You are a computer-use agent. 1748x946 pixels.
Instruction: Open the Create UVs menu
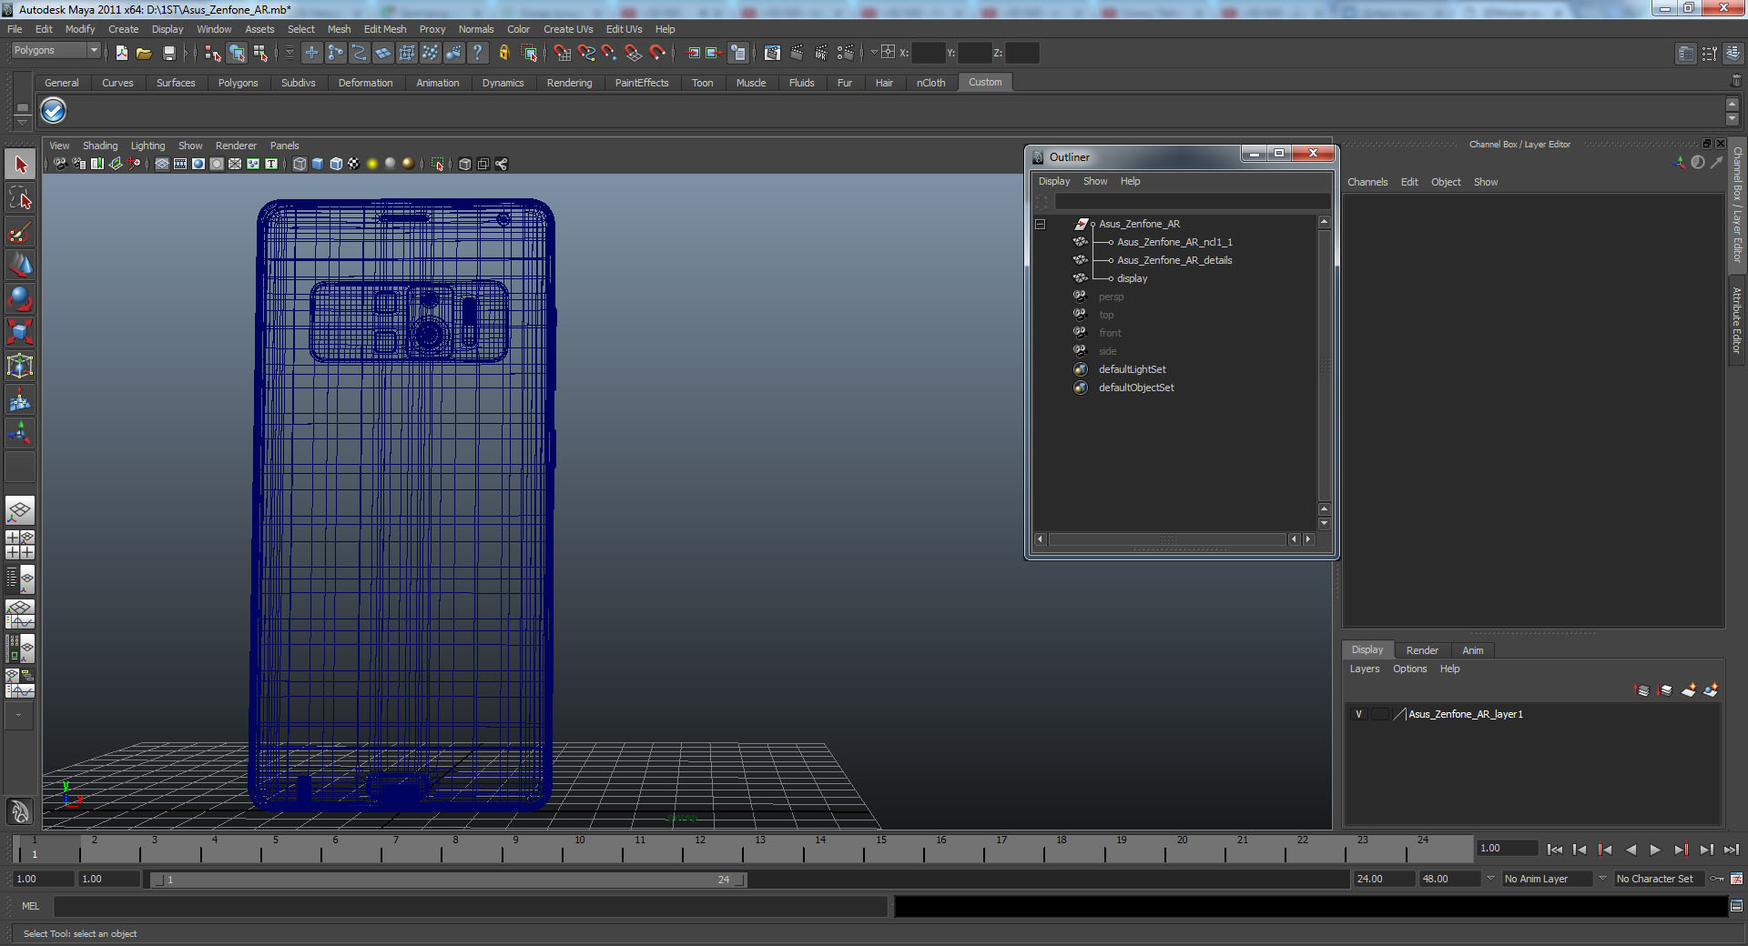point(568,29)
